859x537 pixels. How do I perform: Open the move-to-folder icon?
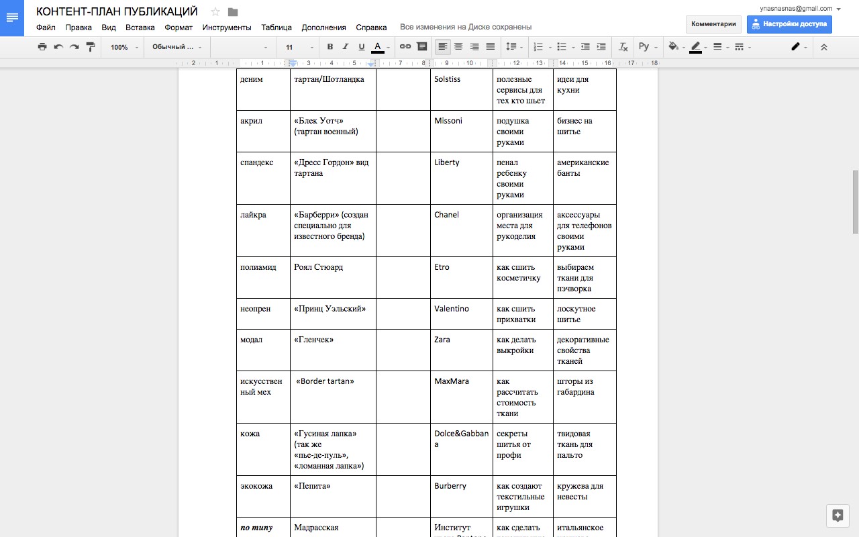[x=233, y=11]
